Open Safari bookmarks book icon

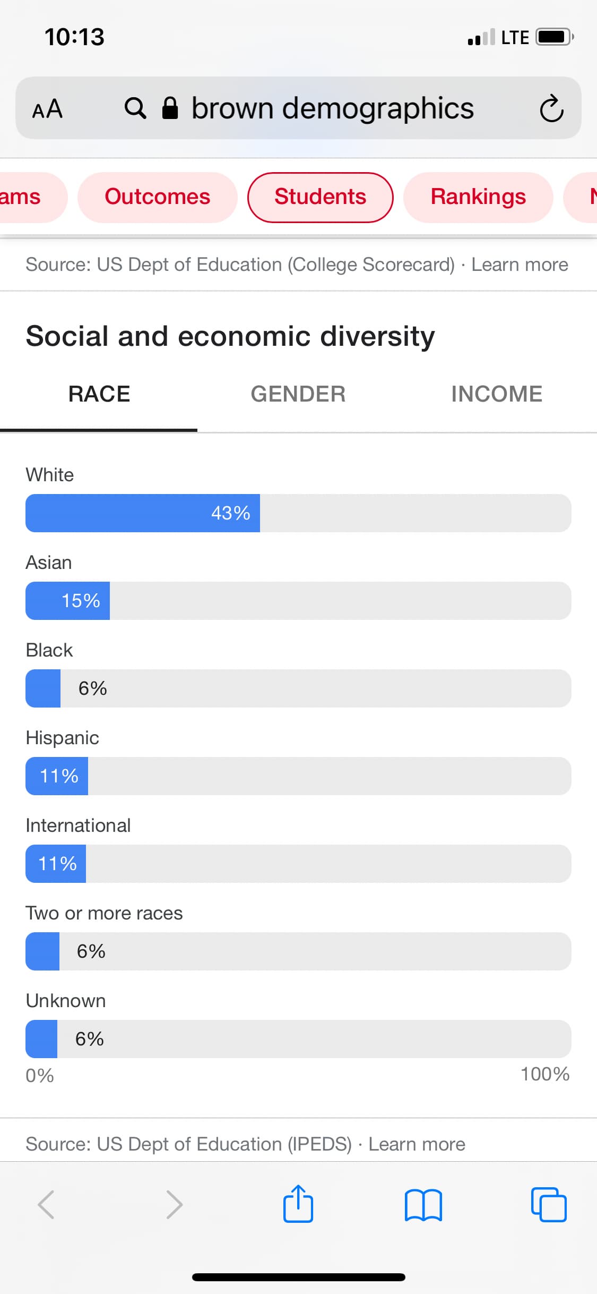(x=423, y=1205)
